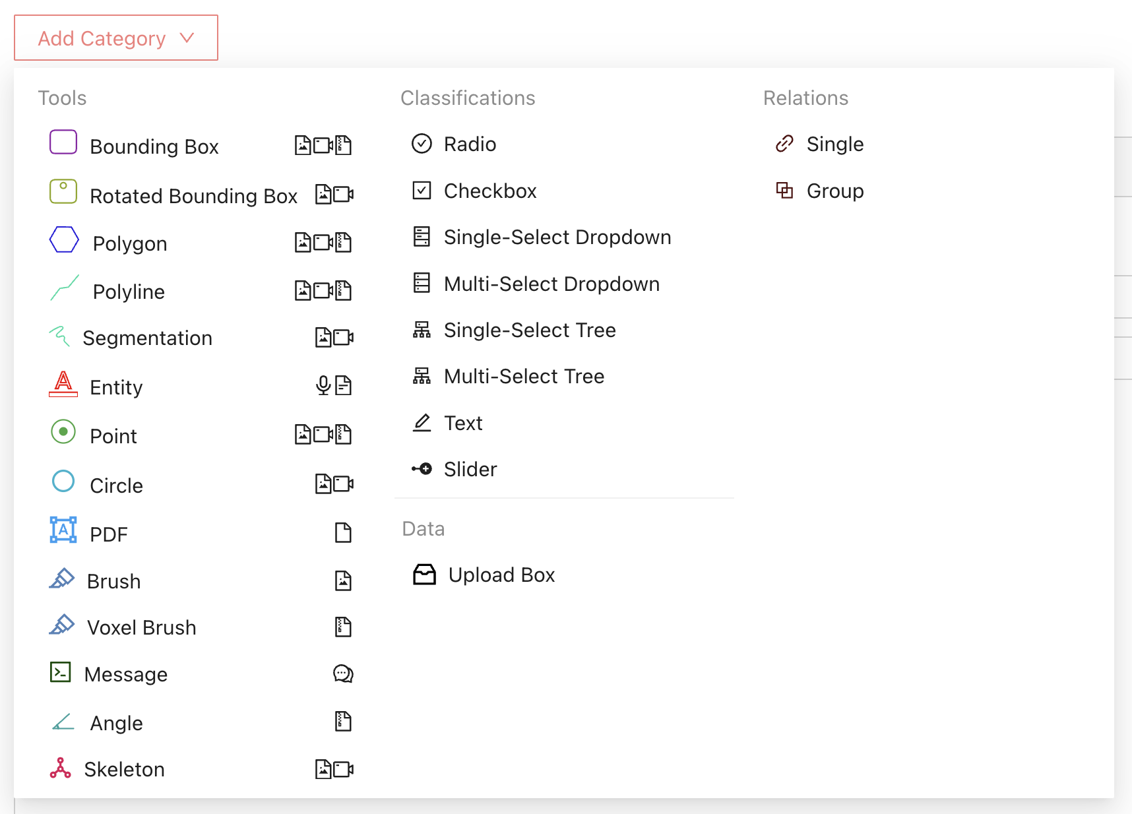Click the 'Segmentation' label

coord(148,338)
